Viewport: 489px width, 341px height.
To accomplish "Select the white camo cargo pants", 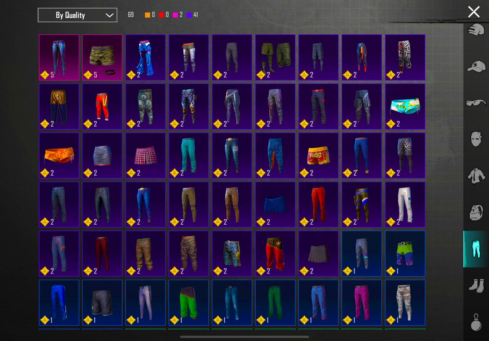I will coord(405,302).
